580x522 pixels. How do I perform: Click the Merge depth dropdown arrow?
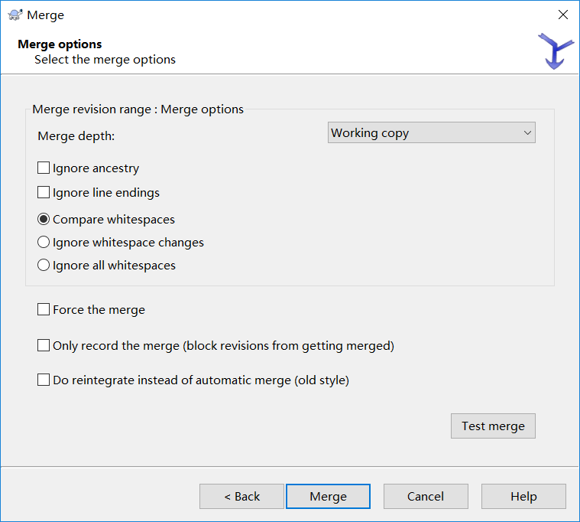[x=527, y=133]
